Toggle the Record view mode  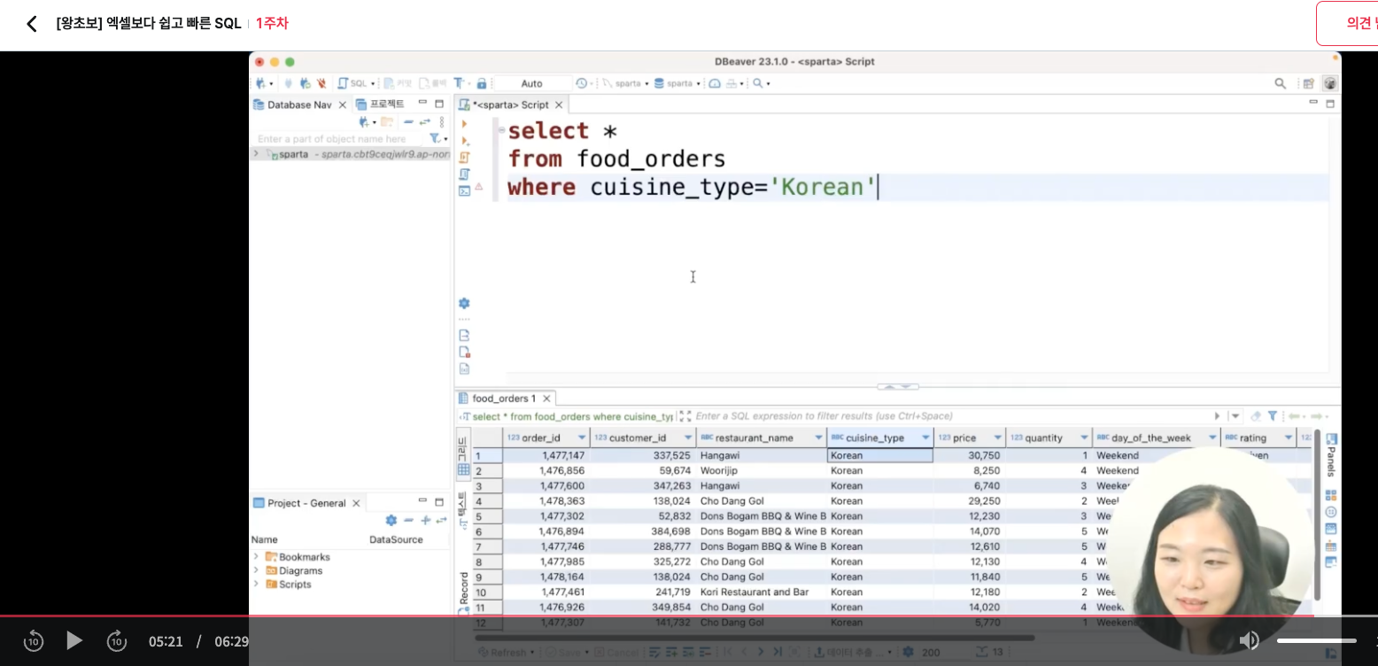pyautogui.click(x=463, y=592)
